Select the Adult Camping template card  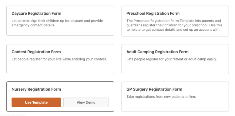pos(175,59)
